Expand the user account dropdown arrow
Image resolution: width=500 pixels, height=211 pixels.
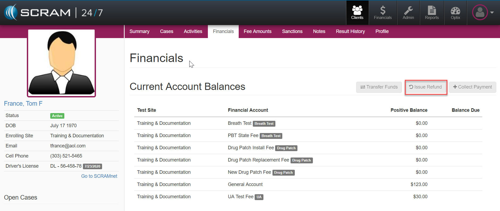point(492,13)
